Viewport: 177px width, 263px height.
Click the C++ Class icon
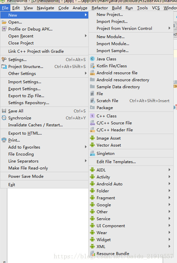coord(92,116)
